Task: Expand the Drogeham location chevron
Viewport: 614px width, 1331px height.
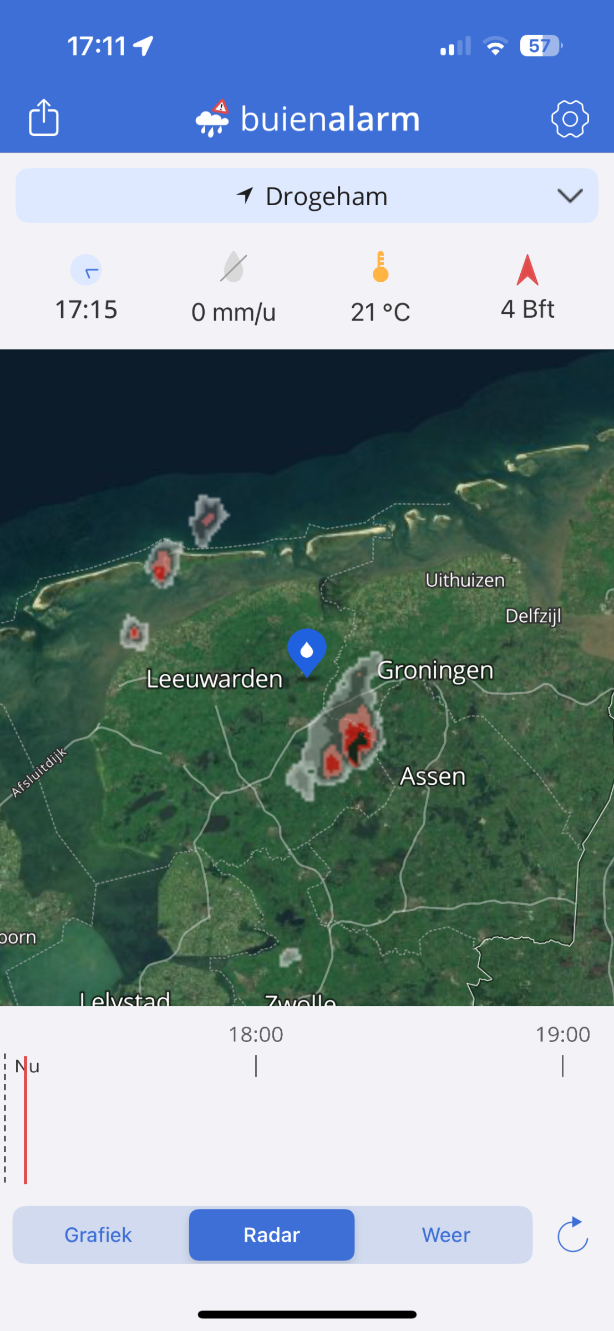Action: click(570, 196)
